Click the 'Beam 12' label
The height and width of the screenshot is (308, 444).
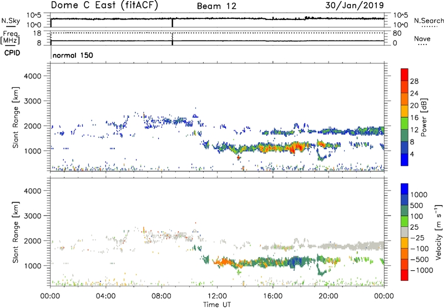(x=216, y=6)
